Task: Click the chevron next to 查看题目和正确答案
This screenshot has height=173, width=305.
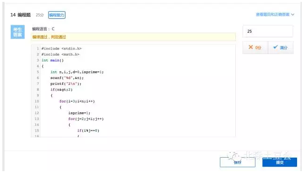Action: pos(292,14)
